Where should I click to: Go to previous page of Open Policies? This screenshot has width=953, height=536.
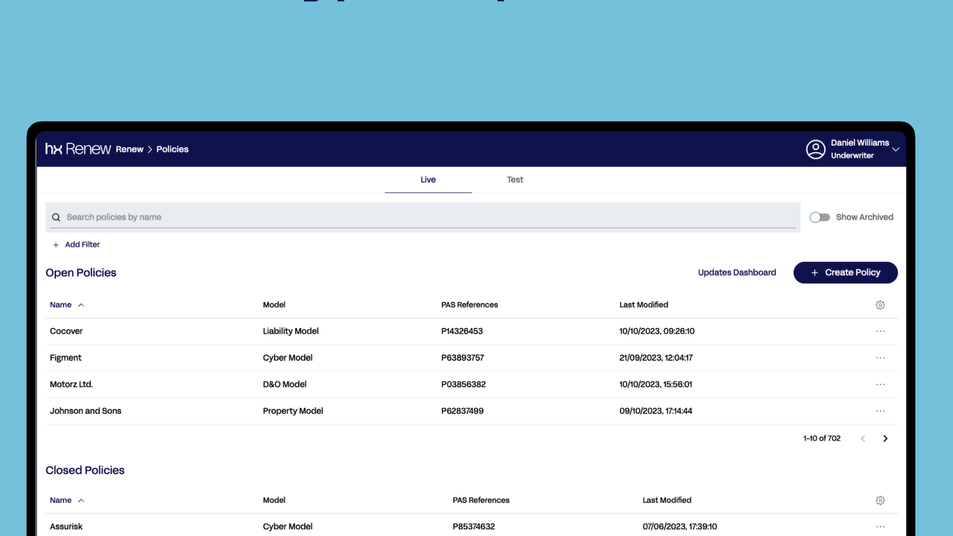[862, 438]
